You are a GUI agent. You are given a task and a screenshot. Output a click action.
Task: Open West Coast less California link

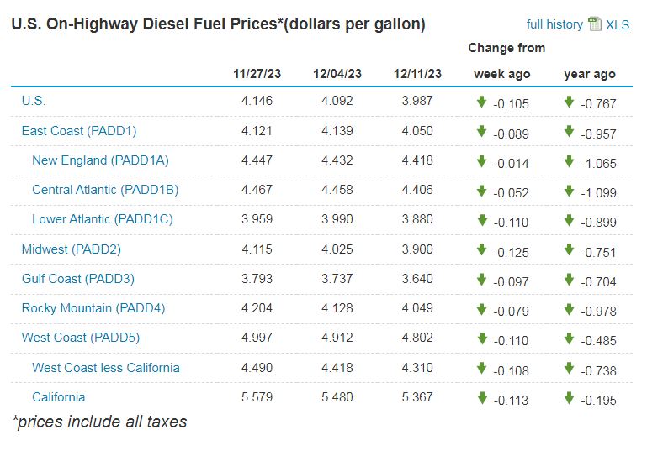click(x=106, y=367)
